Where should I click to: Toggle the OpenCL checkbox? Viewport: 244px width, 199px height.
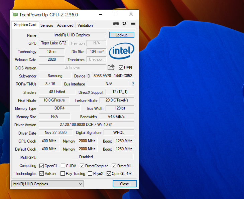tap(41, 166)
